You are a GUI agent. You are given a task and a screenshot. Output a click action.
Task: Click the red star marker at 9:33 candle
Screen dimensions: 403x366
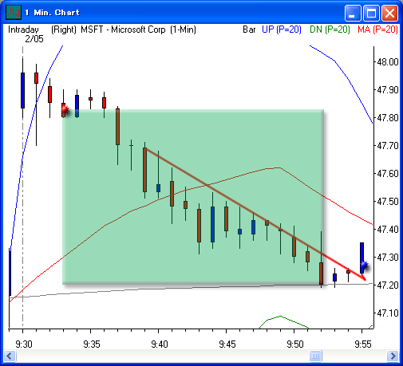coord(65,109)
